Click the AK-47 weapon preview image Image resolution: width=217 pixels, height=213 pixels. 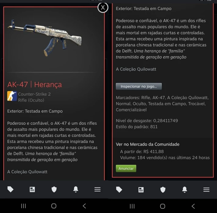[x=45, y=38]
